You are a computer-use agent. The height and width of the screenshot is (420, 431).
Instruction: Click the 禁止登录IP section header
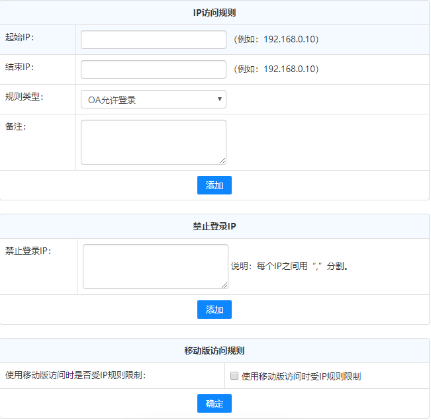coord(215,226)
